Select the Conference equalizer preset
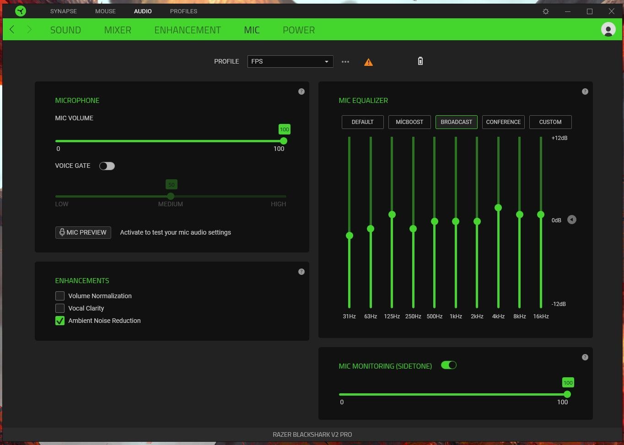 503,122
